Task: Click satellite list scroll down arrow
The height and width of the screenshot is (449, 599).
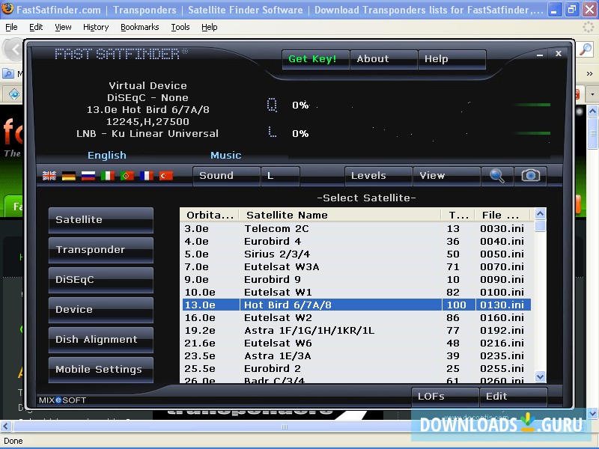Action: coord(540,377)
